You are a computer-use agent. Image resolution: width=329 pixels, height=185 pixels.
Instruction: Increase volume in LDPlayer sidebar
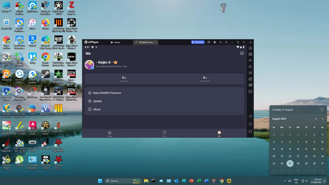pos(250,60)
